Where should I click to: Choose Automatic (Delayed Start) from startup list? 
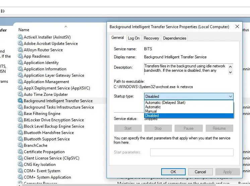click(165, 103)
